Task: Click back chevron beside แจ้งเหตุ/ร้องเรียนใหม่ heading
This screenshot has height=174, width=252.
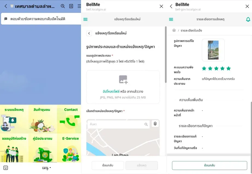Action: tap(89, 33)
